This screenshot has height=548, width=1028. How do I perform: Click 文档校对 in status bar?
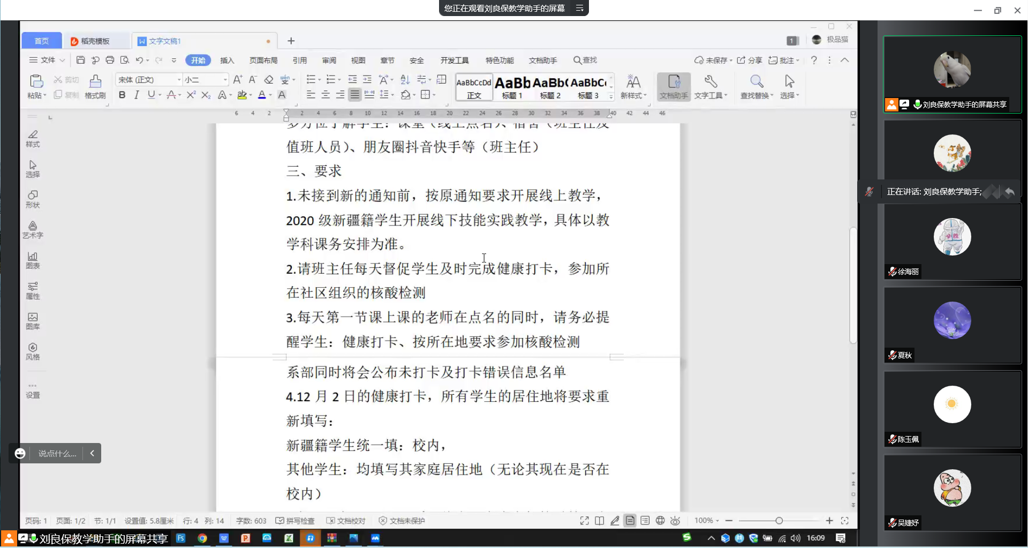tap(346, 521)
